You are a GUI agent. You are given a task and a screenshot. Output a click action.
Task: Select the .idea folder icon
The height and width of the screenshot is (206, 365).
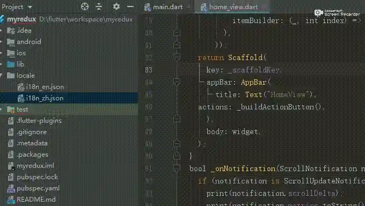(x=11, y=31)
